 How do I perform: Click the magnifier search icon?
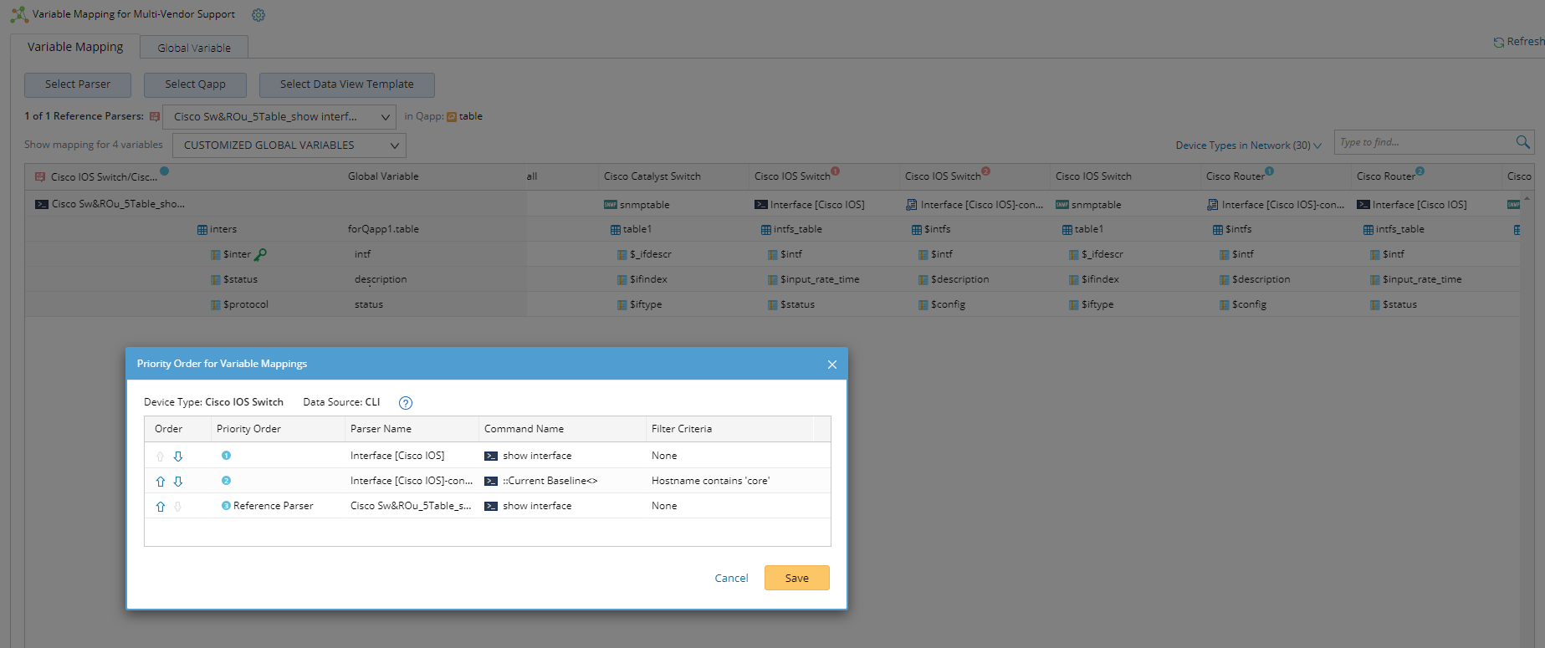click(1522, 142)
